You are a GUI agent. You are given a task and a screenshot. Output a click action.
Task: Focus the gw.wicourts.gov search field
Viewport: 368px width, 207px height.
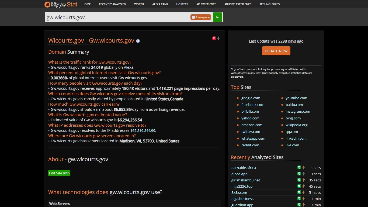click(x=117, y=17)
